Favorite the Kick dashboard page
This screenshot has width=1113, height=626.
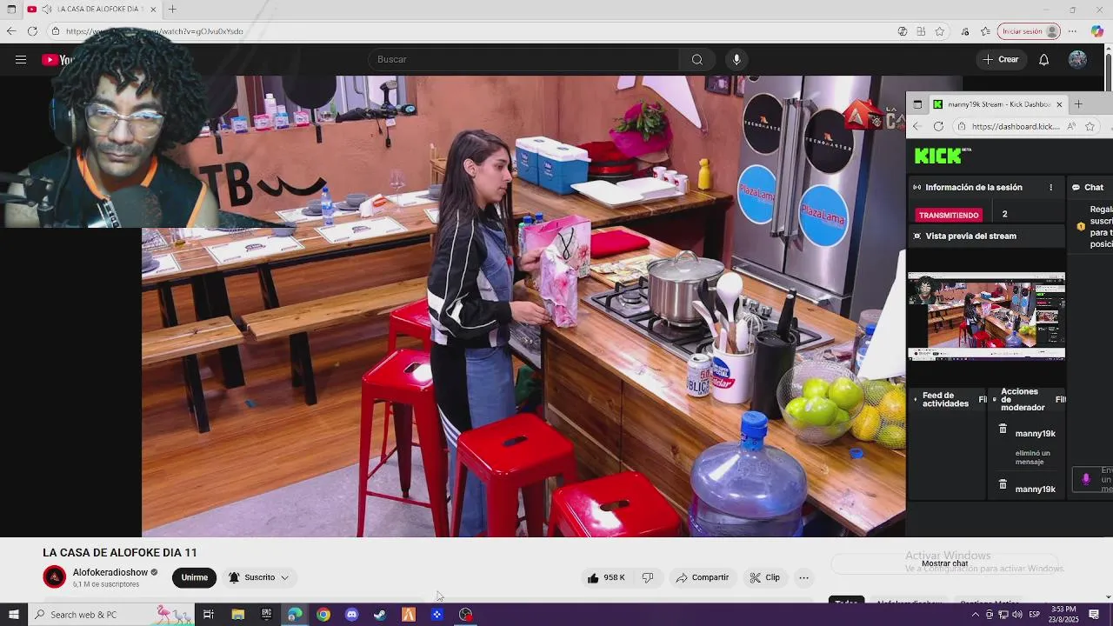point(1090,126)
